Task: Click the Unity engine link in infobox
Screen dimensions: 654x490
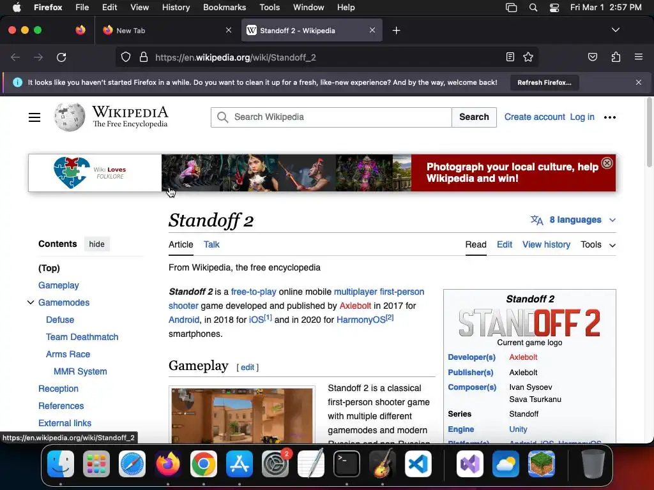Action: click(518, 429)
